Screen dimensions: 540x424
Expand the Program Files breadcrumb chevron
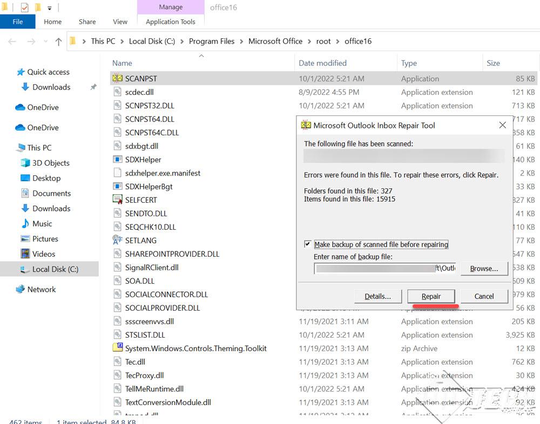click(x=241, y=42)
